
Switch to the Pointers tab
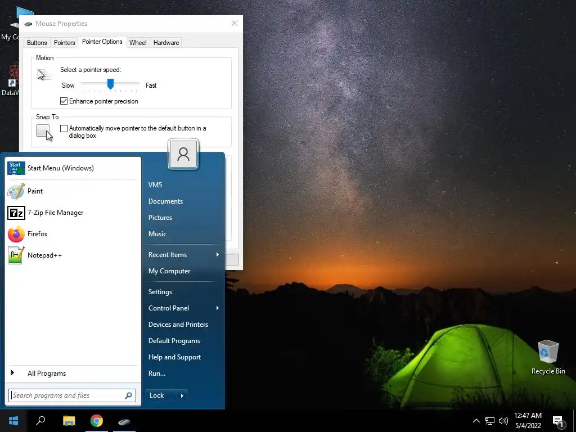pyautogui.click(x=64, y=43)
